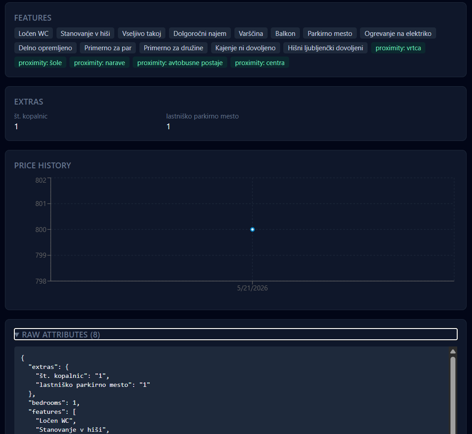Collapse the RAW ATTRIBUTES (8) section

tap(235, 334)
